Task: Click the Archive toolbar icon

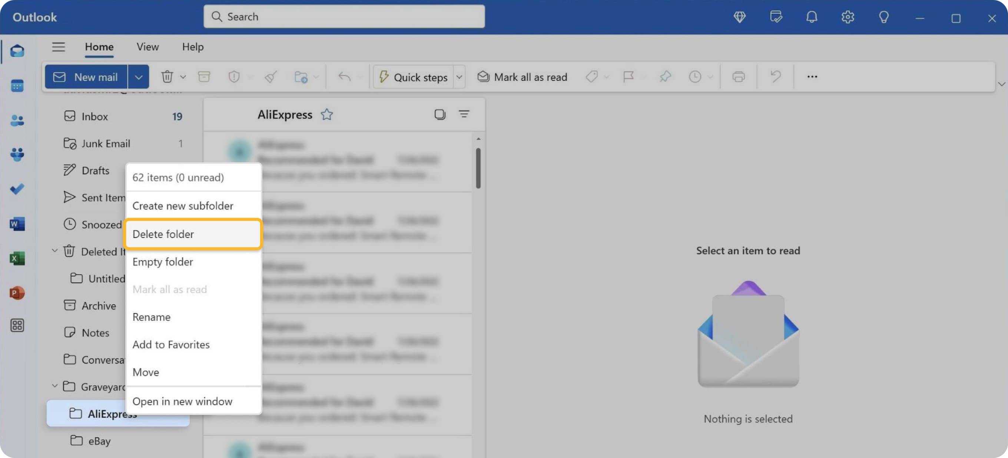Action: click(x=204, y=77)
